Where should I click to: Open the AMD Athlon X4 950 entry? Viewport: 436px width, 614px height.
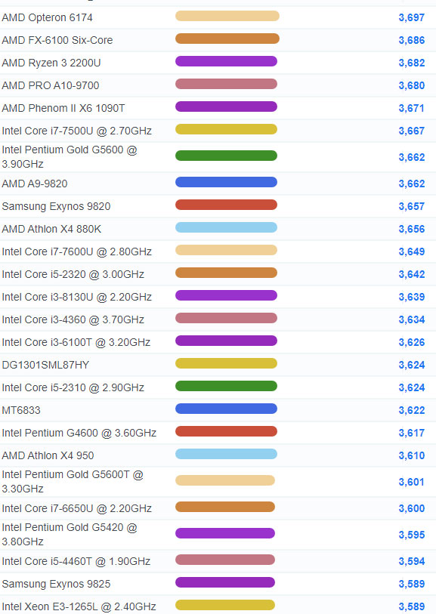click(x=48, y=456)
